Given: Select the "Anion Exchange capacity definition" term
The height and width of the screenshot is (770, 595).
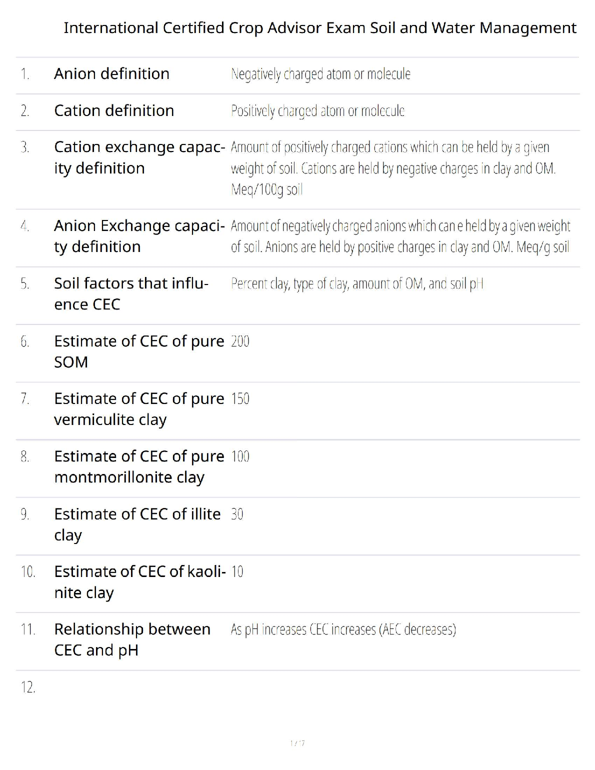Looking at the screenshot, I should [139, 236].
